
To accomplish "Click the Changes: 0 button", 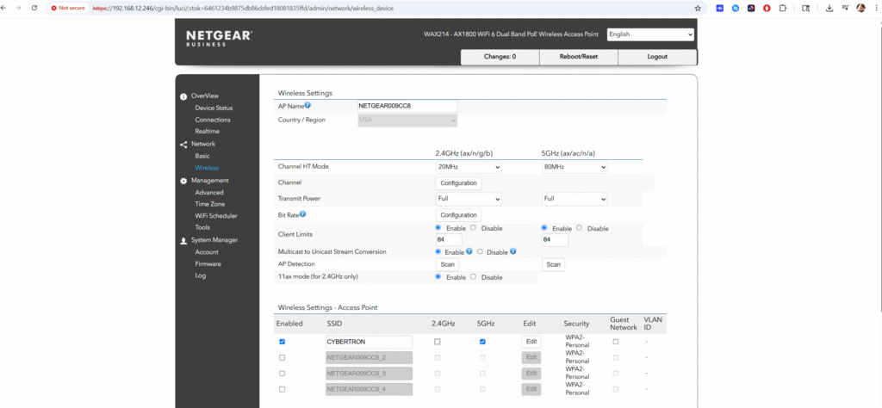I will click(x=500, y=57).
